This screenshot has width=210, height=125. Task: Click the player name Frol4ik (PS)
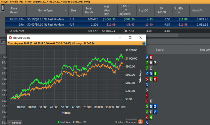(16, 1)
